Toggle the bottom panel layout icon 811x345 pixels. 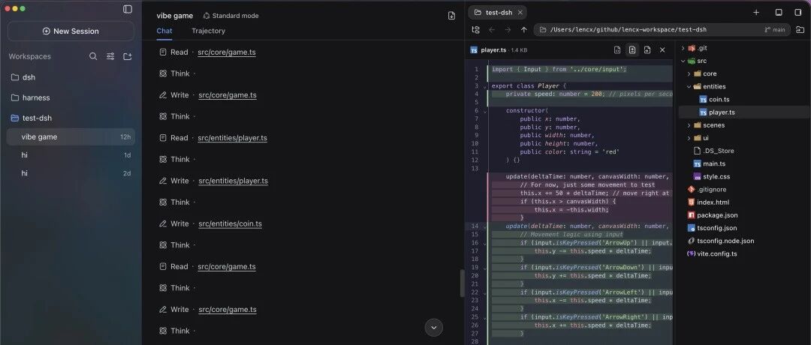point(779,13)
